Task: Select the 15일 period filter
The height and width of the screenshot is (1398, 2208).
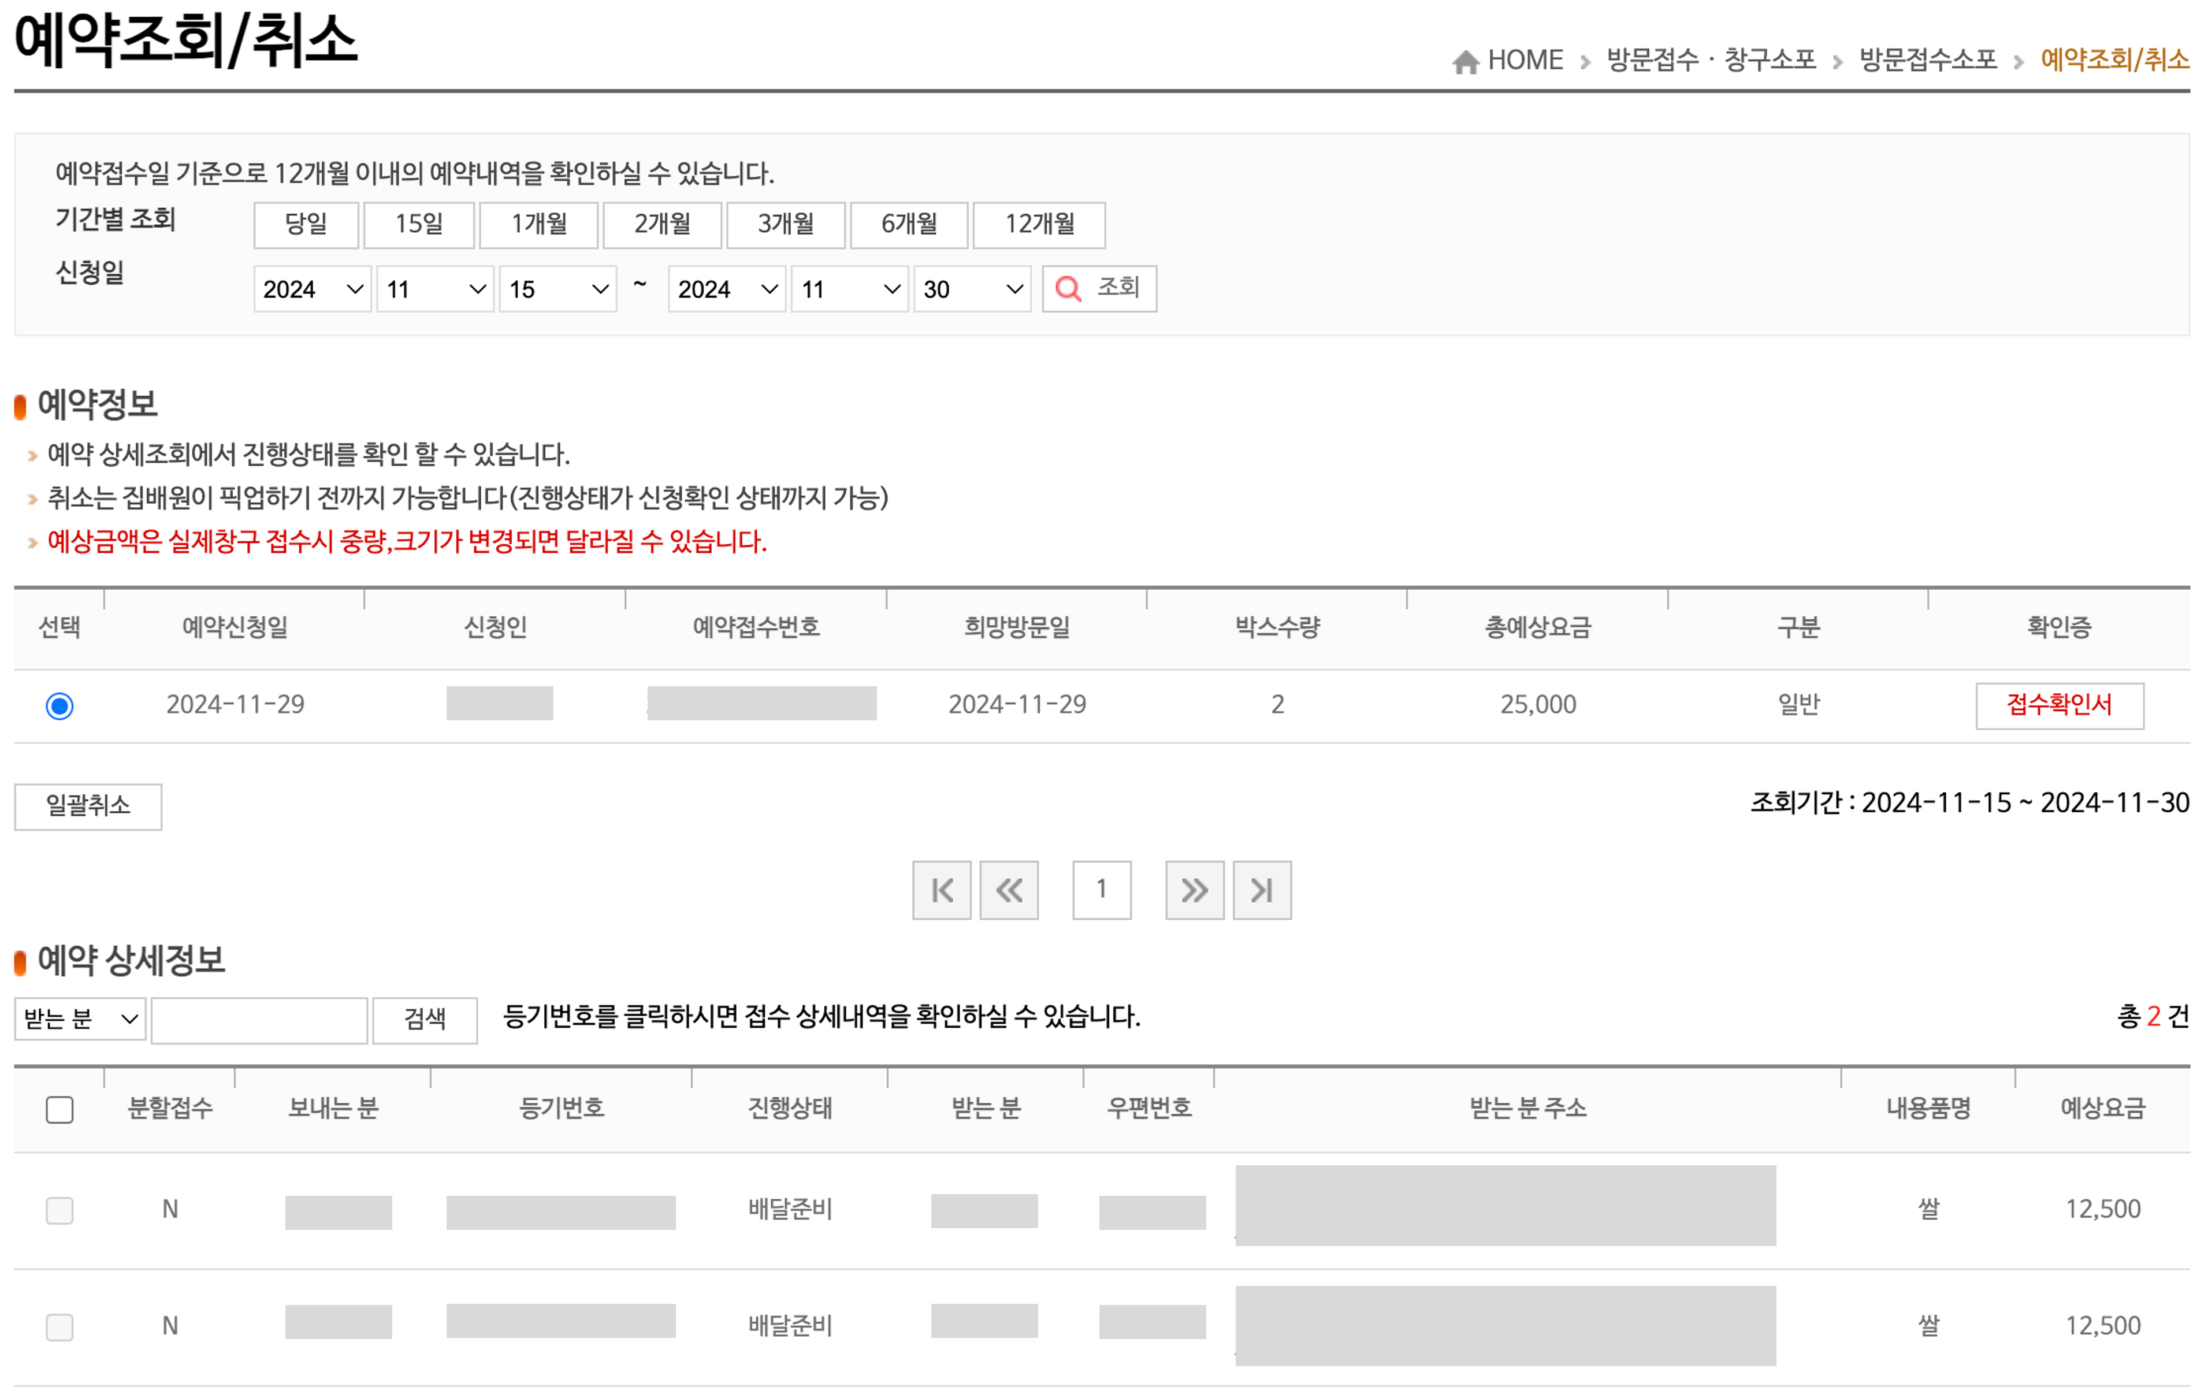Action: [x=419, y=225]
